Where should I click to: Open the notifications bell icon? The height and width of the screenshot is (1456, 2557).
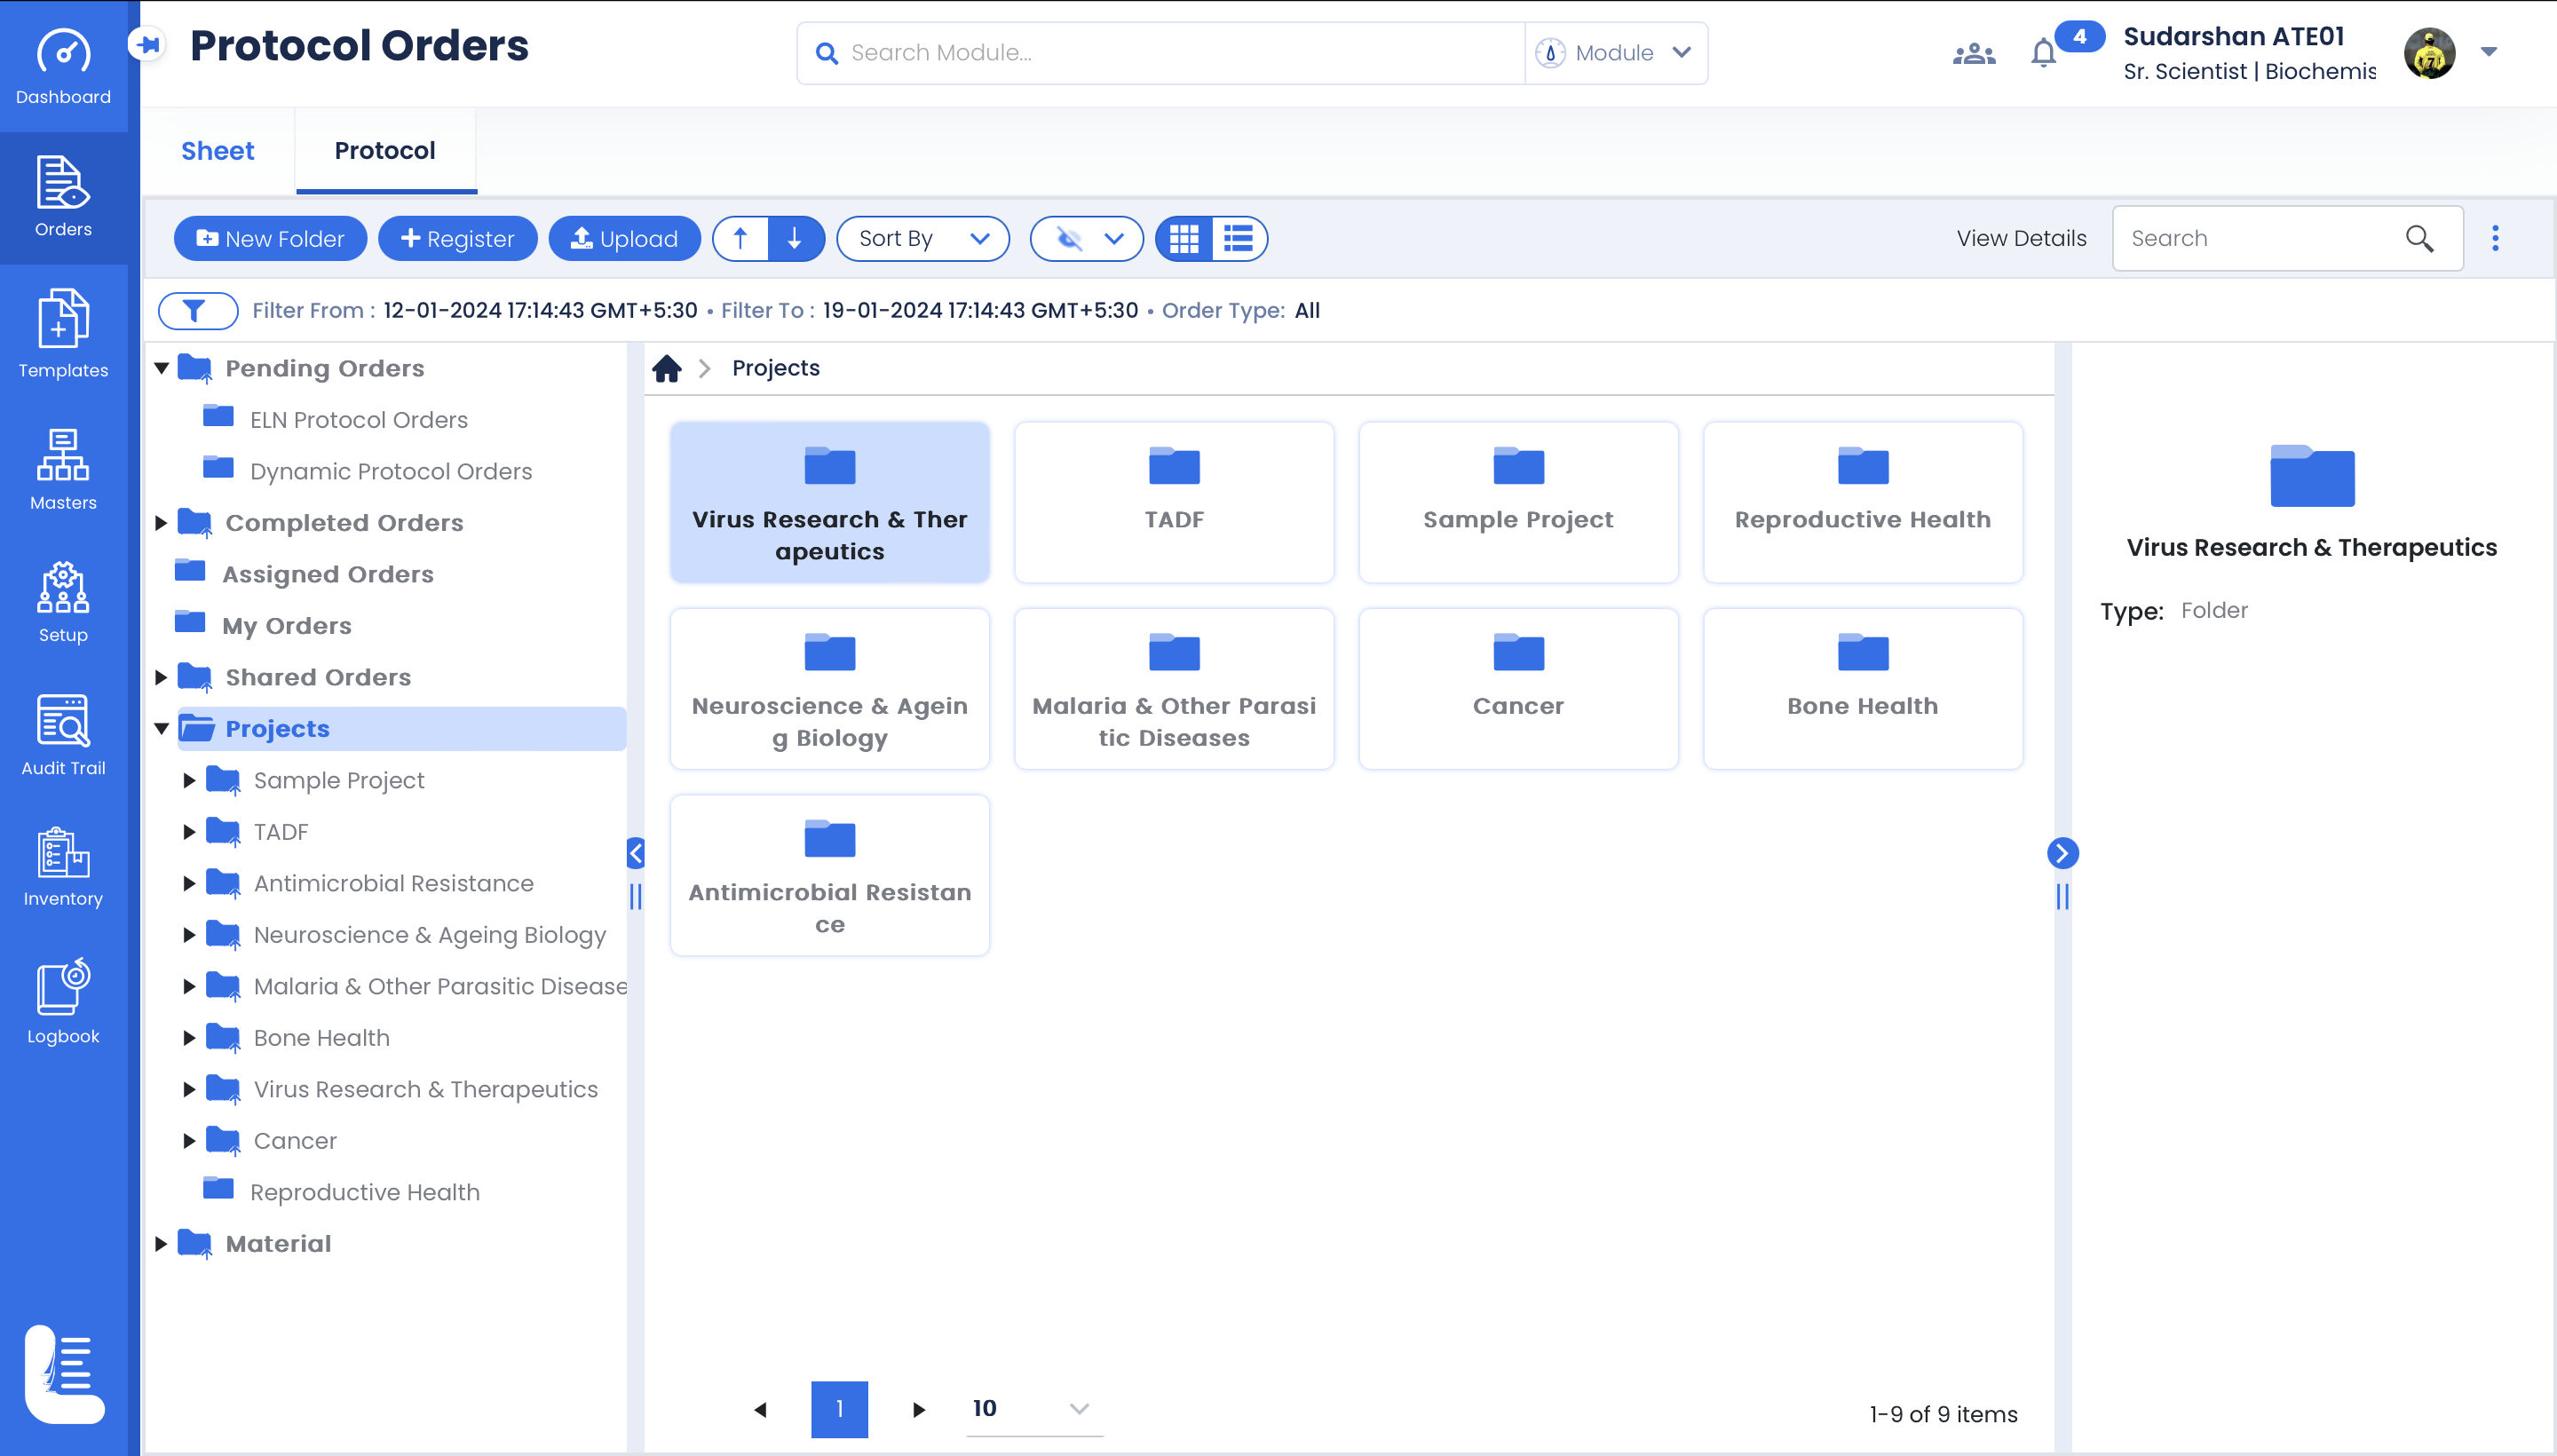point(2043,53)
